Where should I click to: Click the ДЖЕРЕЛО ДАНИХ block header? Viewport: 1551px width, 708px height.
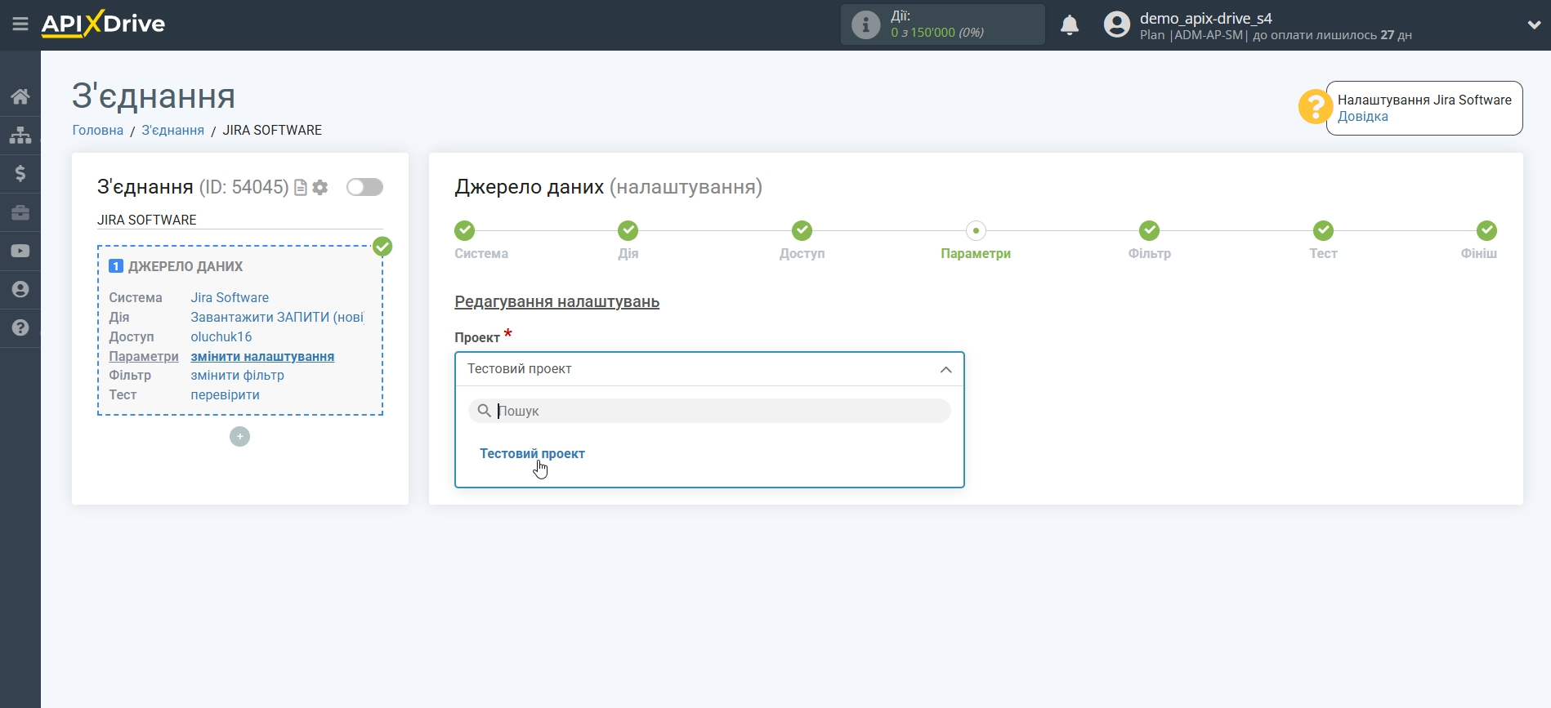(x=185, y=266)
